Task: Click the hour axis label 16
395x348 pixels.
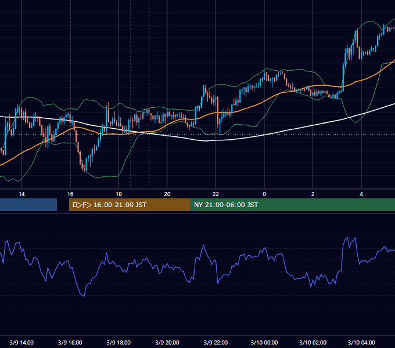Action: click(70, 194)
